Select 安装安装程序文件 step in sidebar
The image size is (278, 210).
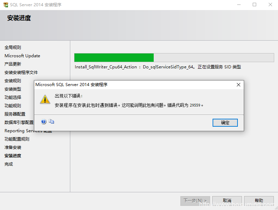coord(21,72)
